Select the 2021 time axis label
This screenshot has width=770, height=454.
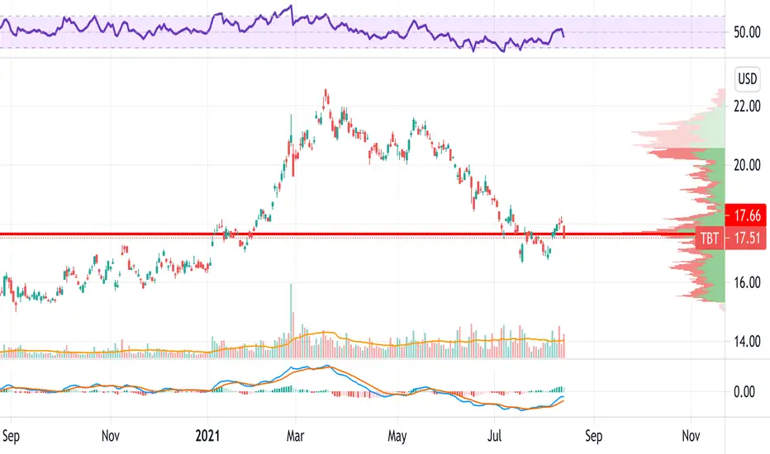coord(207,435)
